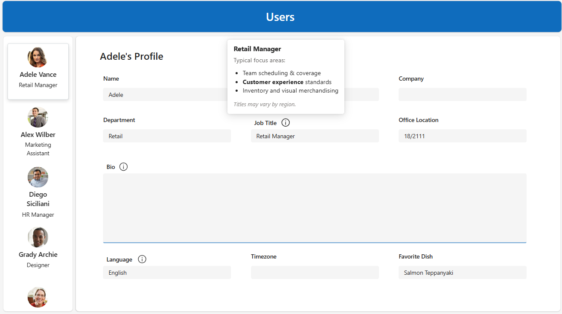This screenshot has width=562, height=314.
Task: Click the Office Location field 18/2111
Action: click(462, 136)
